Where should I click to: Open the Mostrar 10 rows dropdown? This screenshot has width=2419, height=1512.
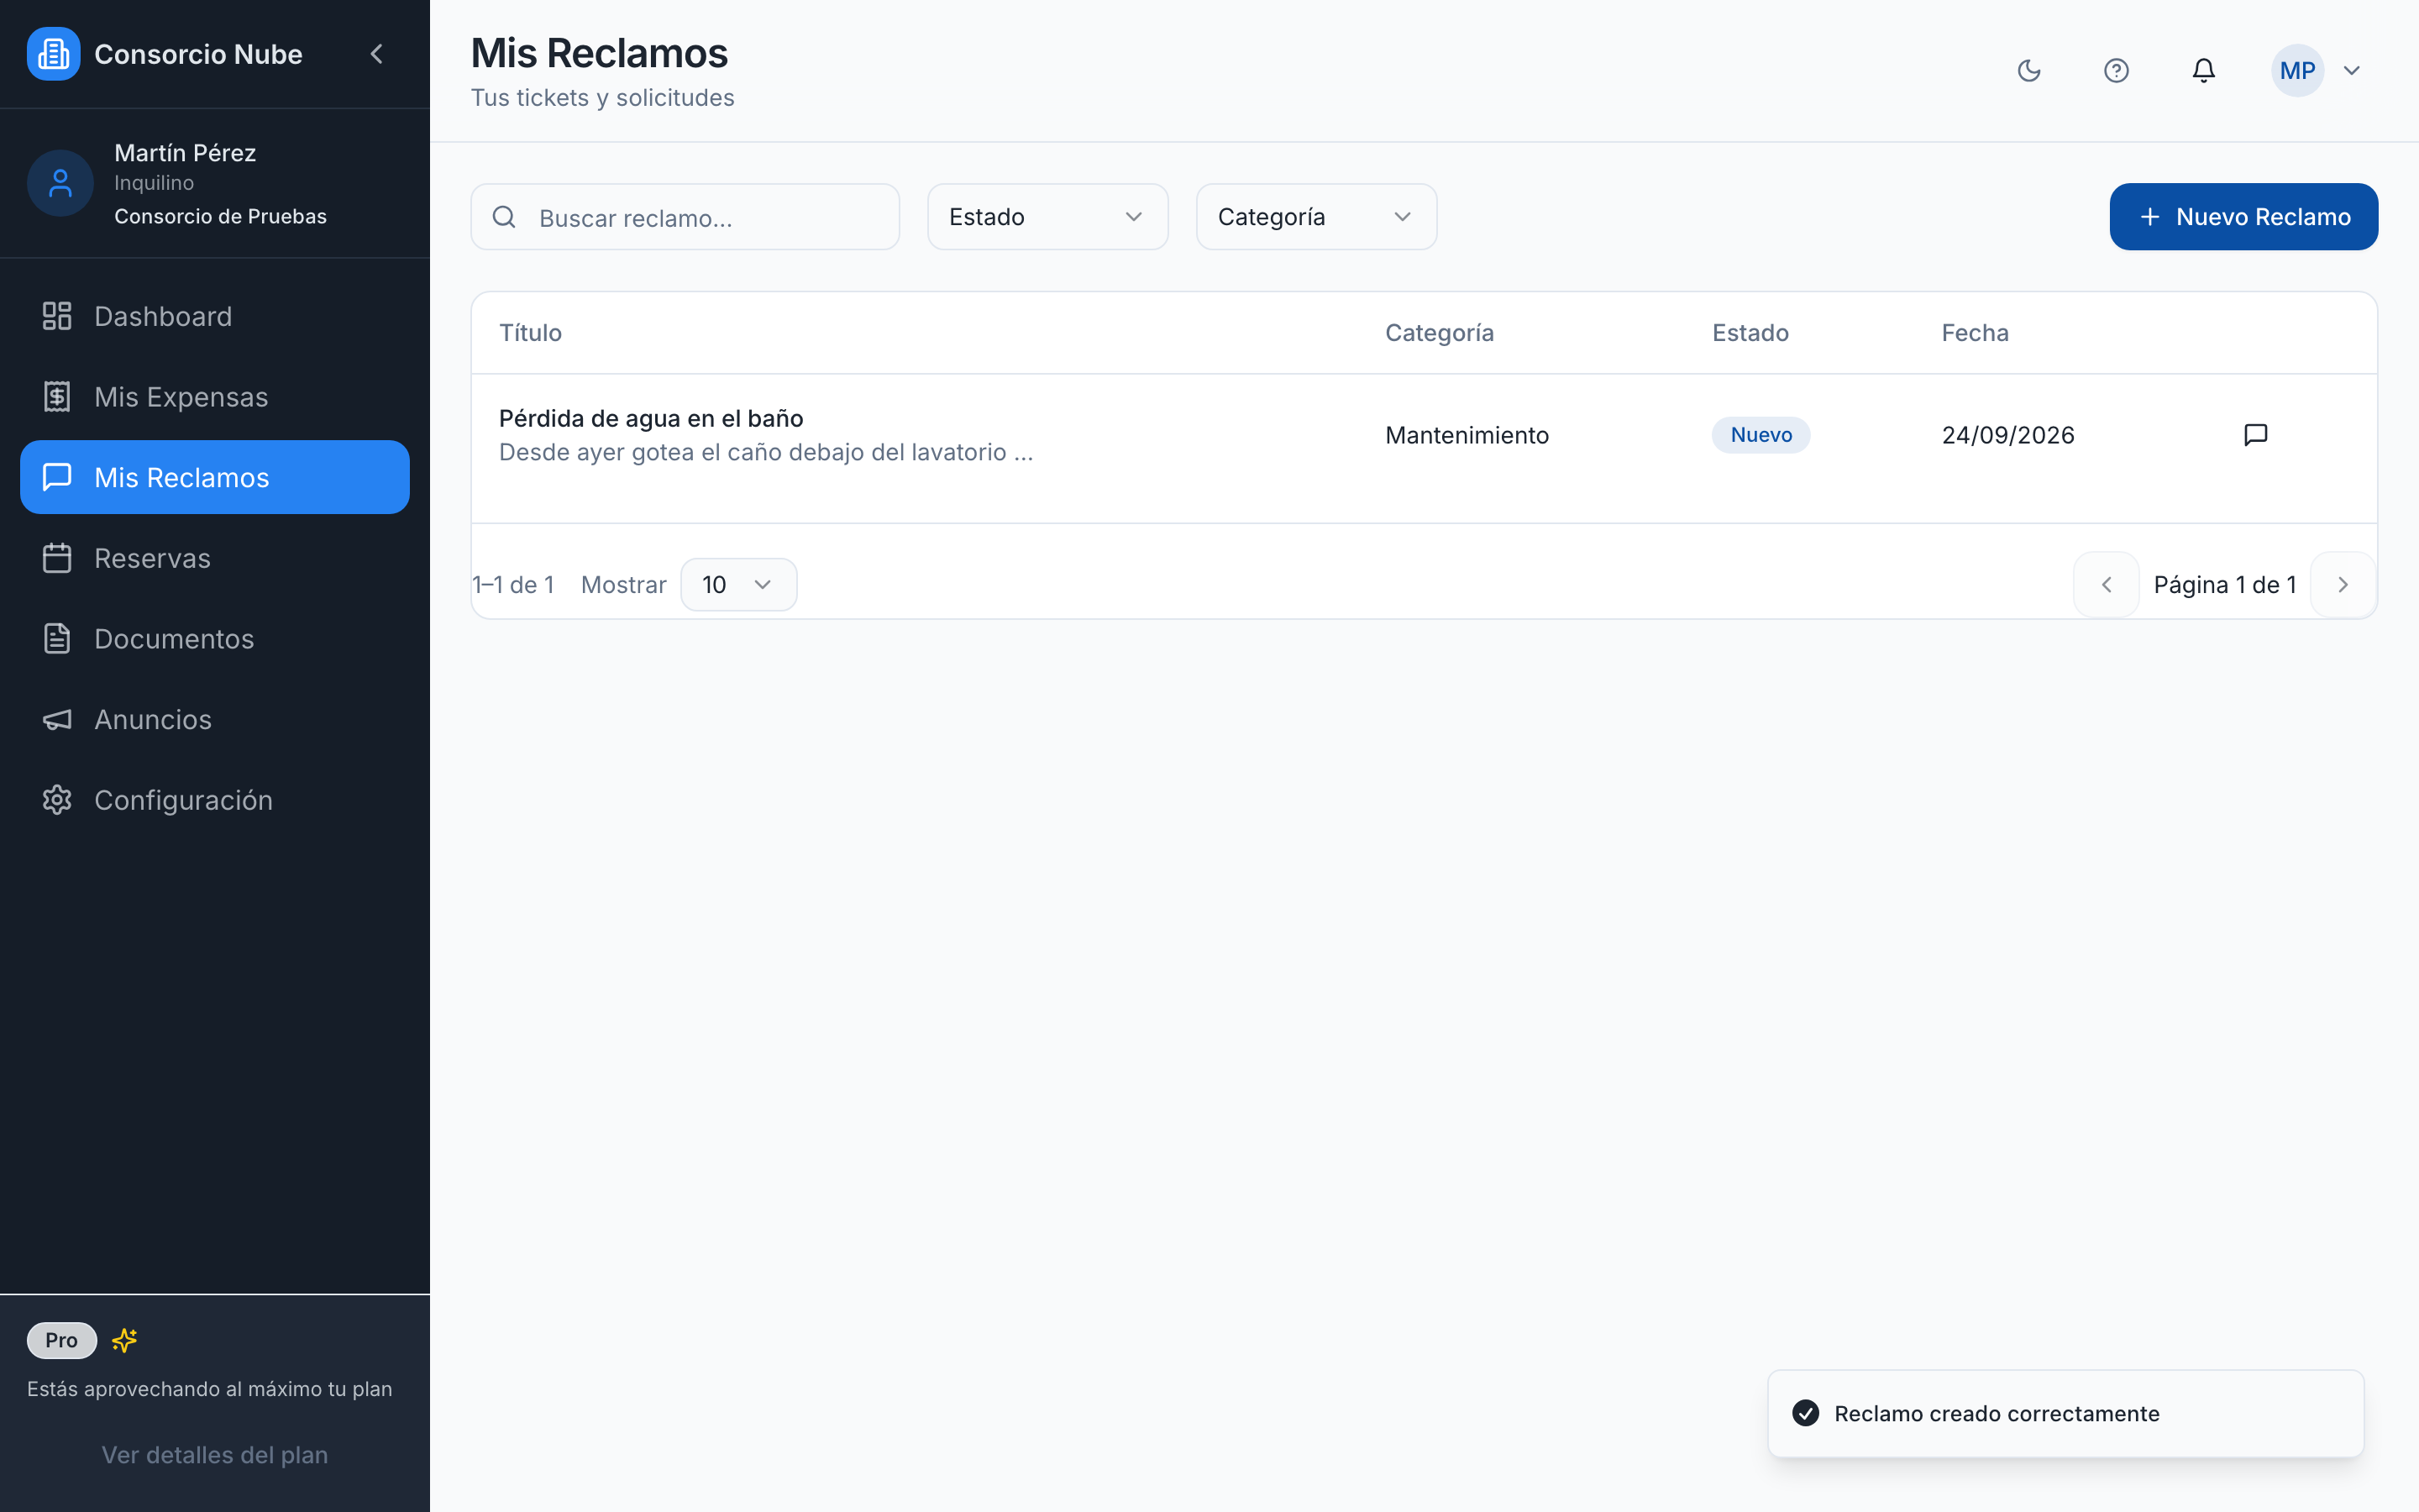tap(738, 585)
